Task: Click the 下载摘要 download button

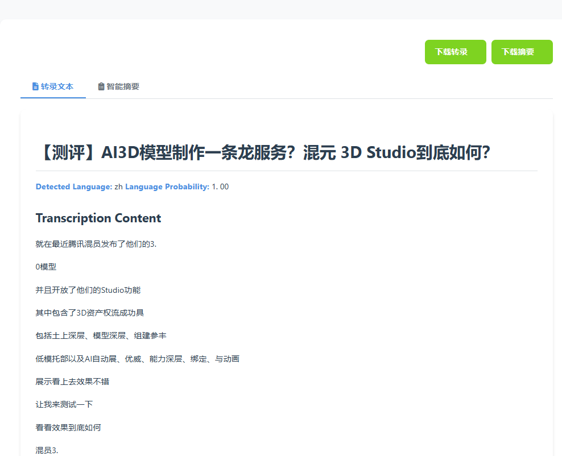Action: (522, 52)
